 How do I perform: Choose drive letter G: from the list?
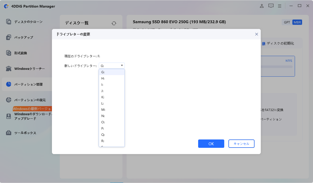(x=111, y=72)
